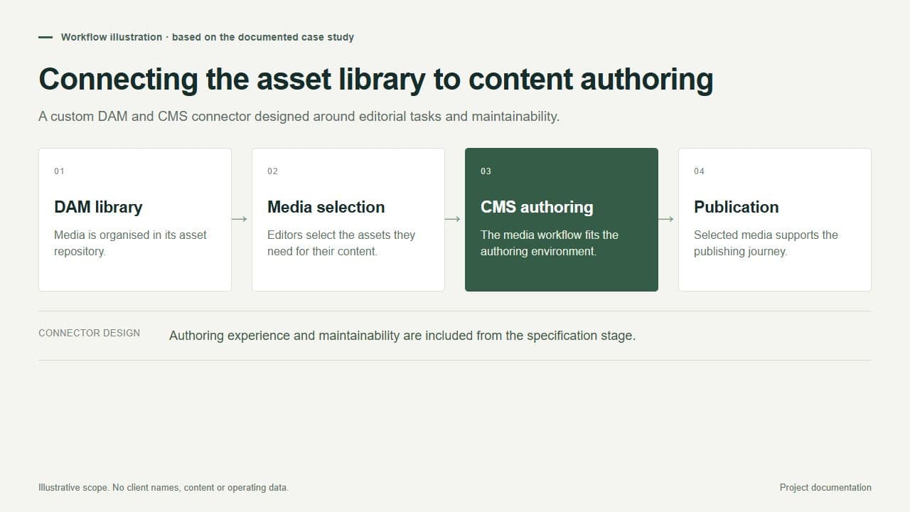Click the 'Illustrative scope' footer note

pos(164,488)
